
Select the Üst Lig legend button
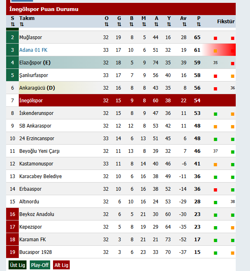(18, 265)
